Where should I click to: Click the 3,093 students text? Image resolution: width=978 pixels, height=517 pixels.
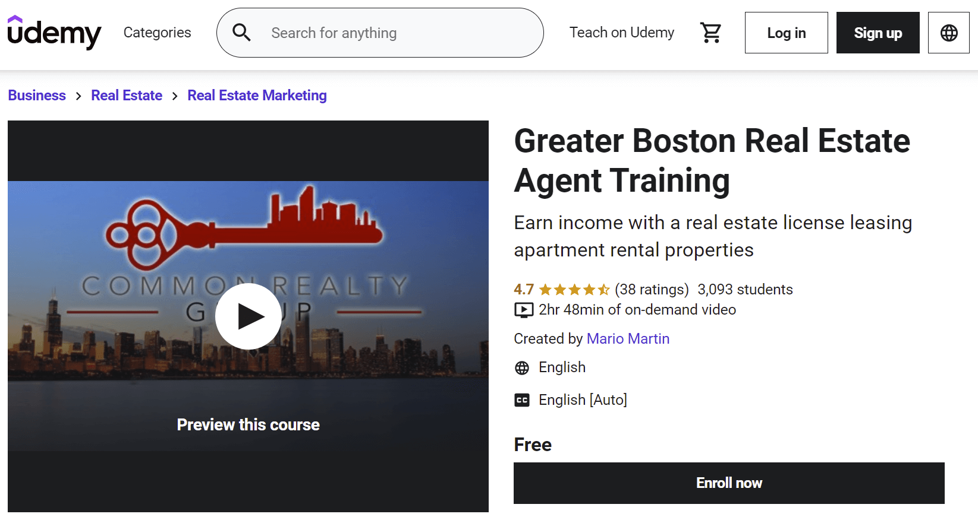tap(745, 290)
